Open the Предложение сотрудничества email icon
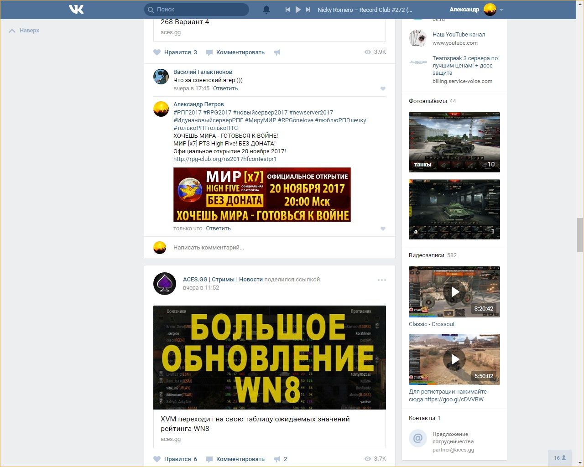 pos(417,439)
